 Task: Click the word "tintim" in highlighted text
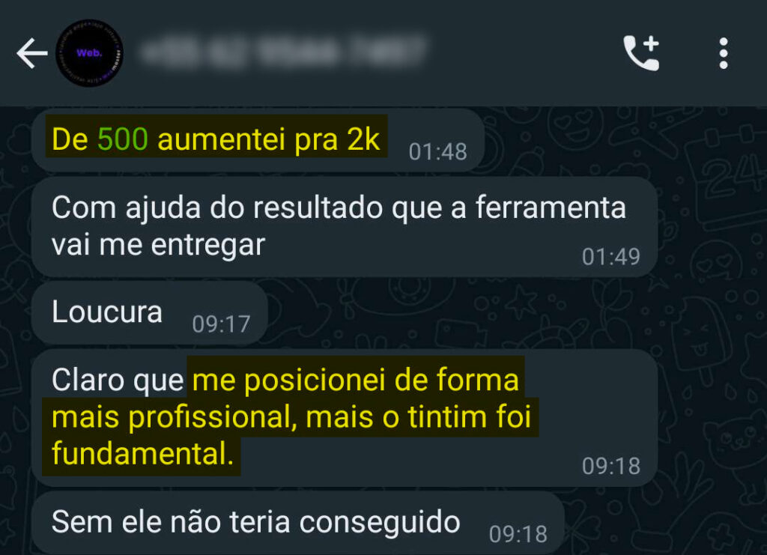(448, 417)
